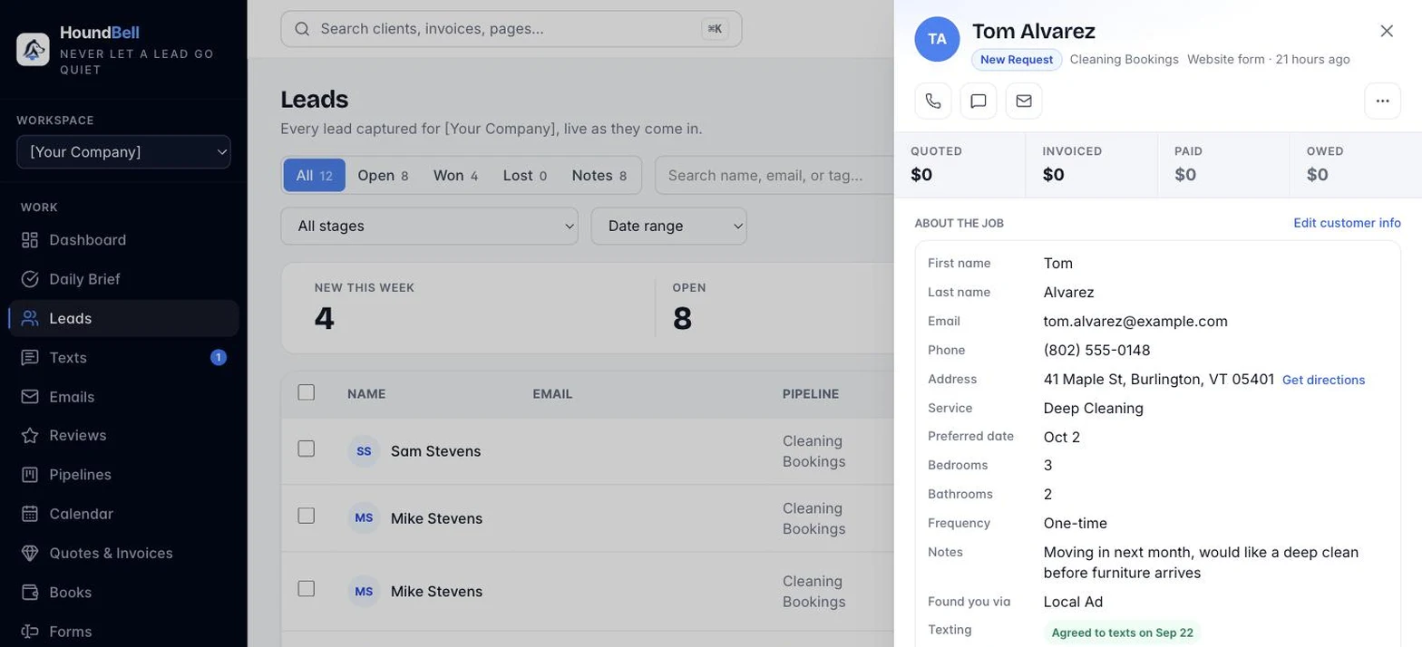
Task: Click Edit customer info link
Action: 1347,223
